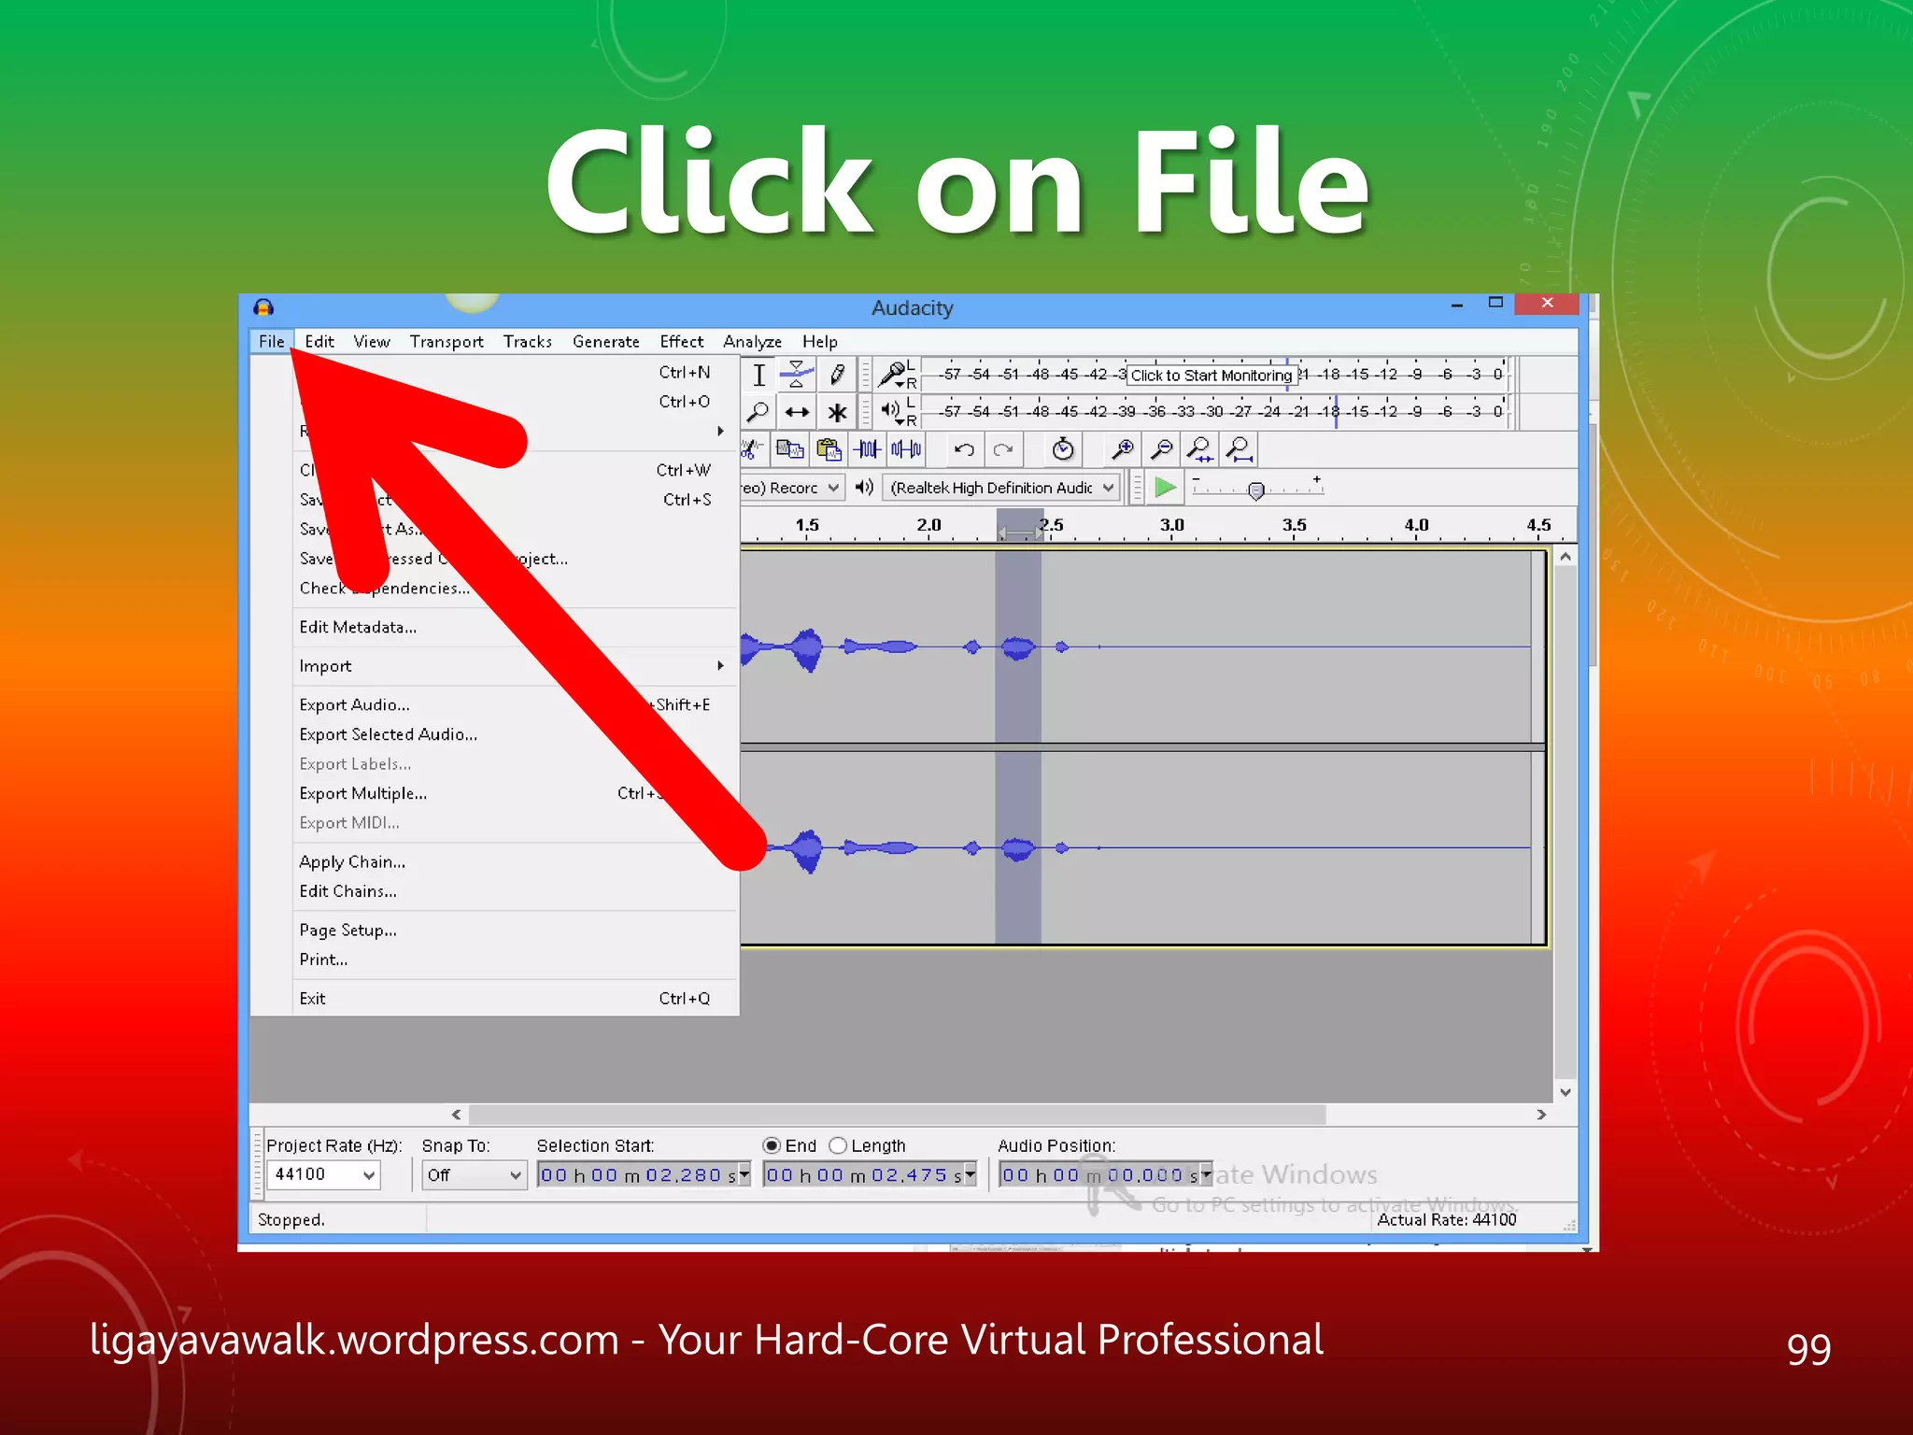This screenshot has height=1435, width=1913.
Task: Select the End radio button
Action: (x=772, y=1145)
